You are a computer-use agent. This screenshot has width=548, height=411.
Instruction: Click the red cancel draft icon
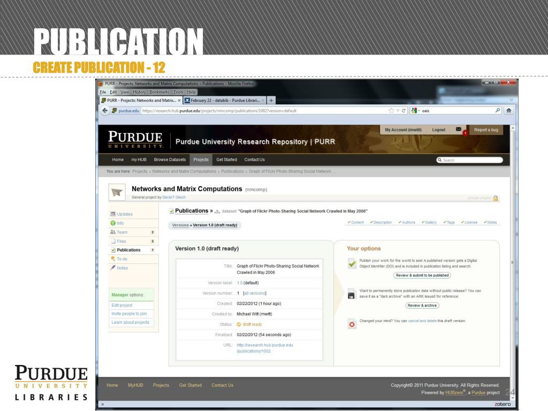point(352,324)
